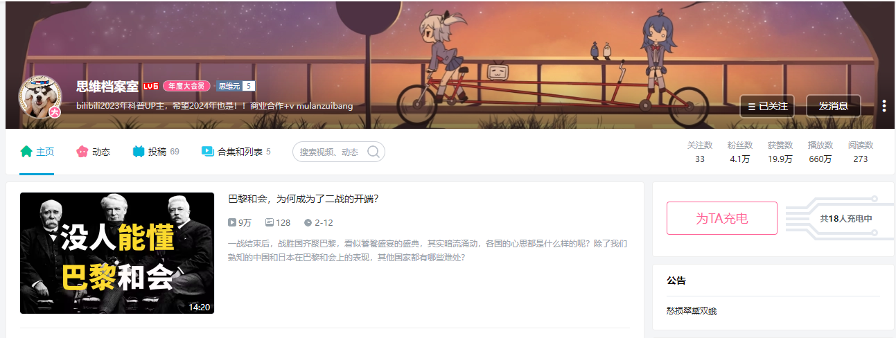The height and width of the screenshot is (338, 896).
Task: Click the 9万 play count icon
Action: pyautogui.click(x=232, y=222)
